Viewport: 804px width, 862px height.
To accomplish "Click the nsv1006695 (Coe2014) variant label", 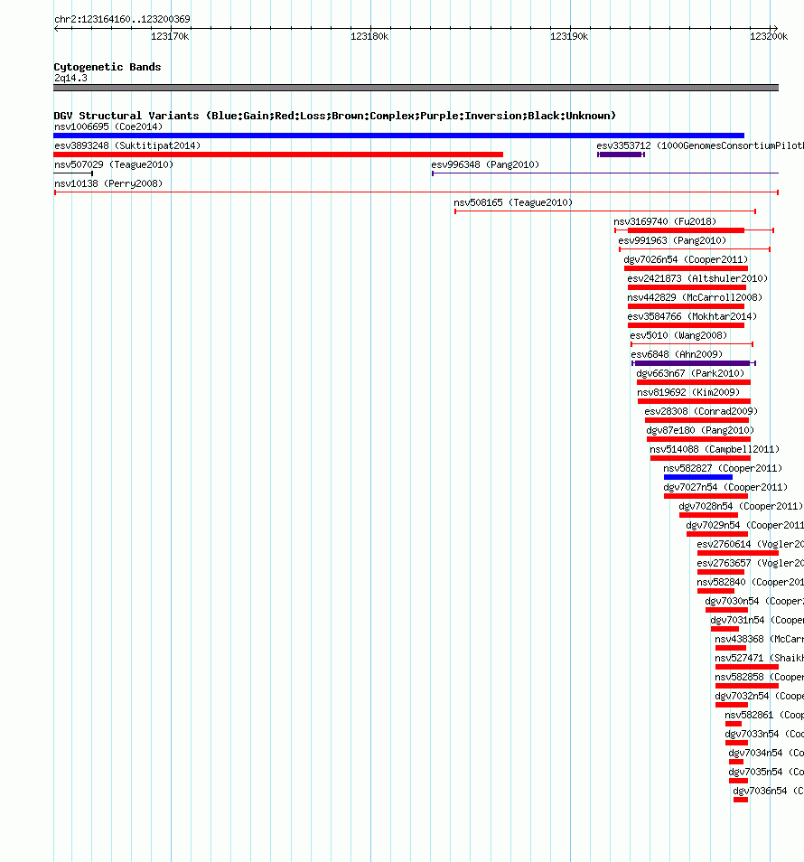I will coord(108,127).
